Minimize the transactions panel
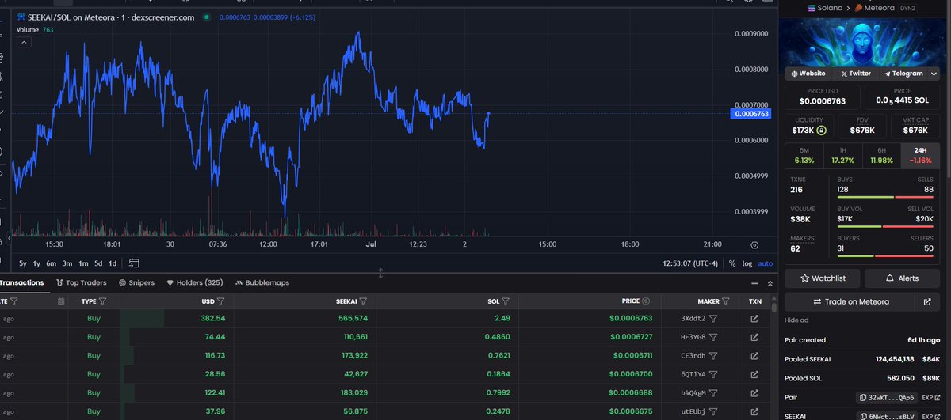The image size is (951, 420). pyautogui.click(x=754, y=282)
